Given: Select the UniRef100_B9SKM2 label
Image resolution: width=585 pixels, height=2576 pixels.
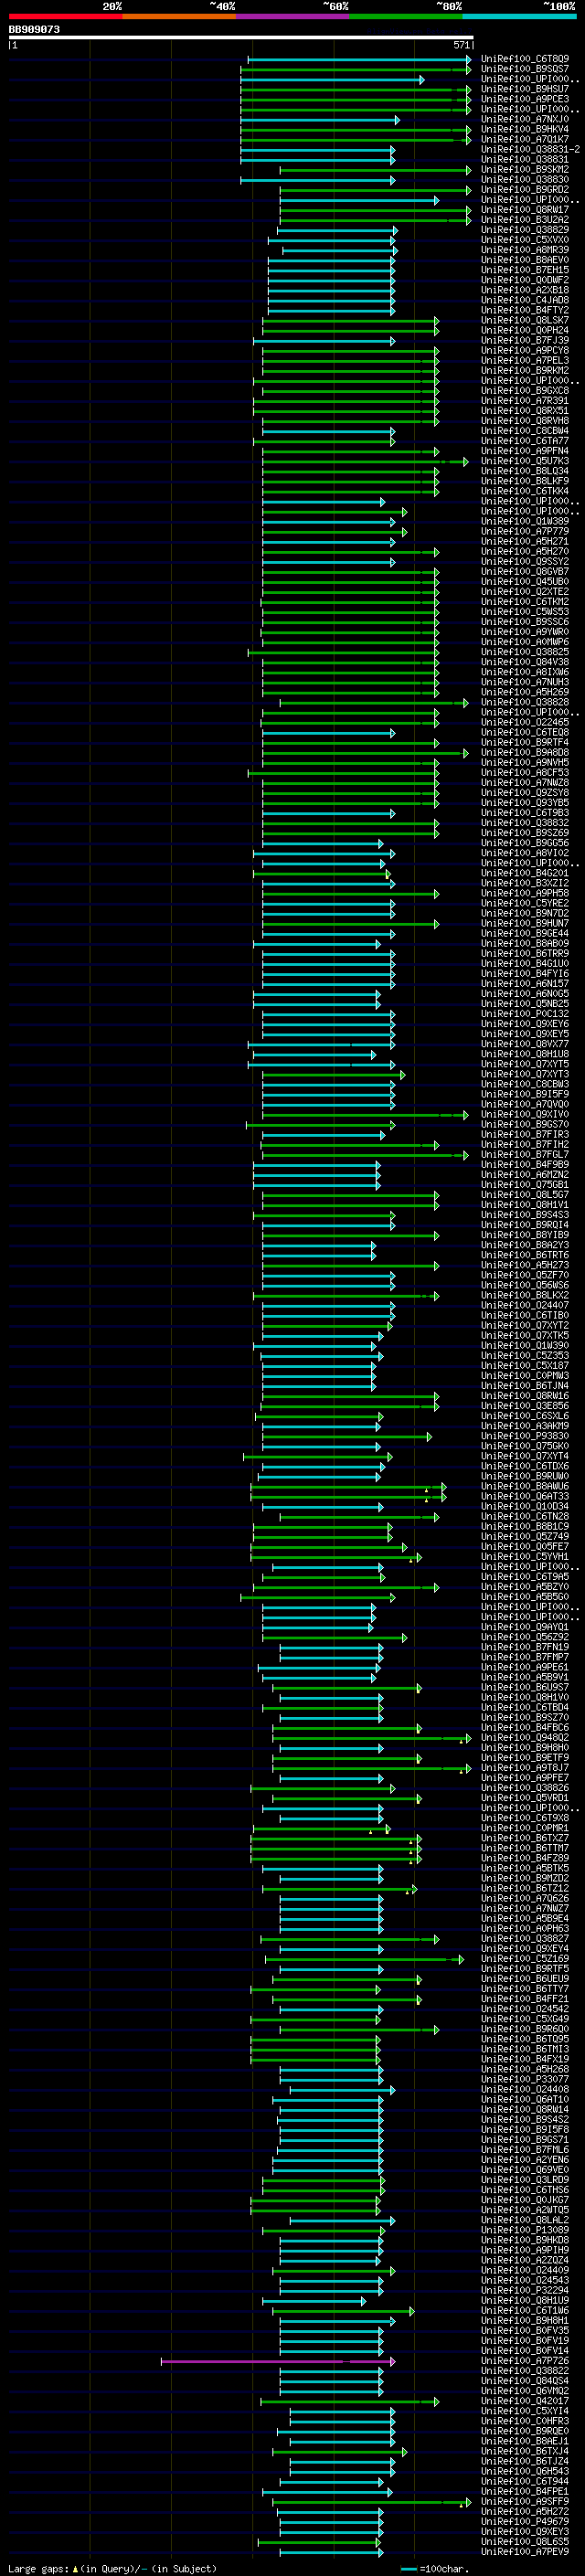Looking at the screenshot, I should (525, 170).
